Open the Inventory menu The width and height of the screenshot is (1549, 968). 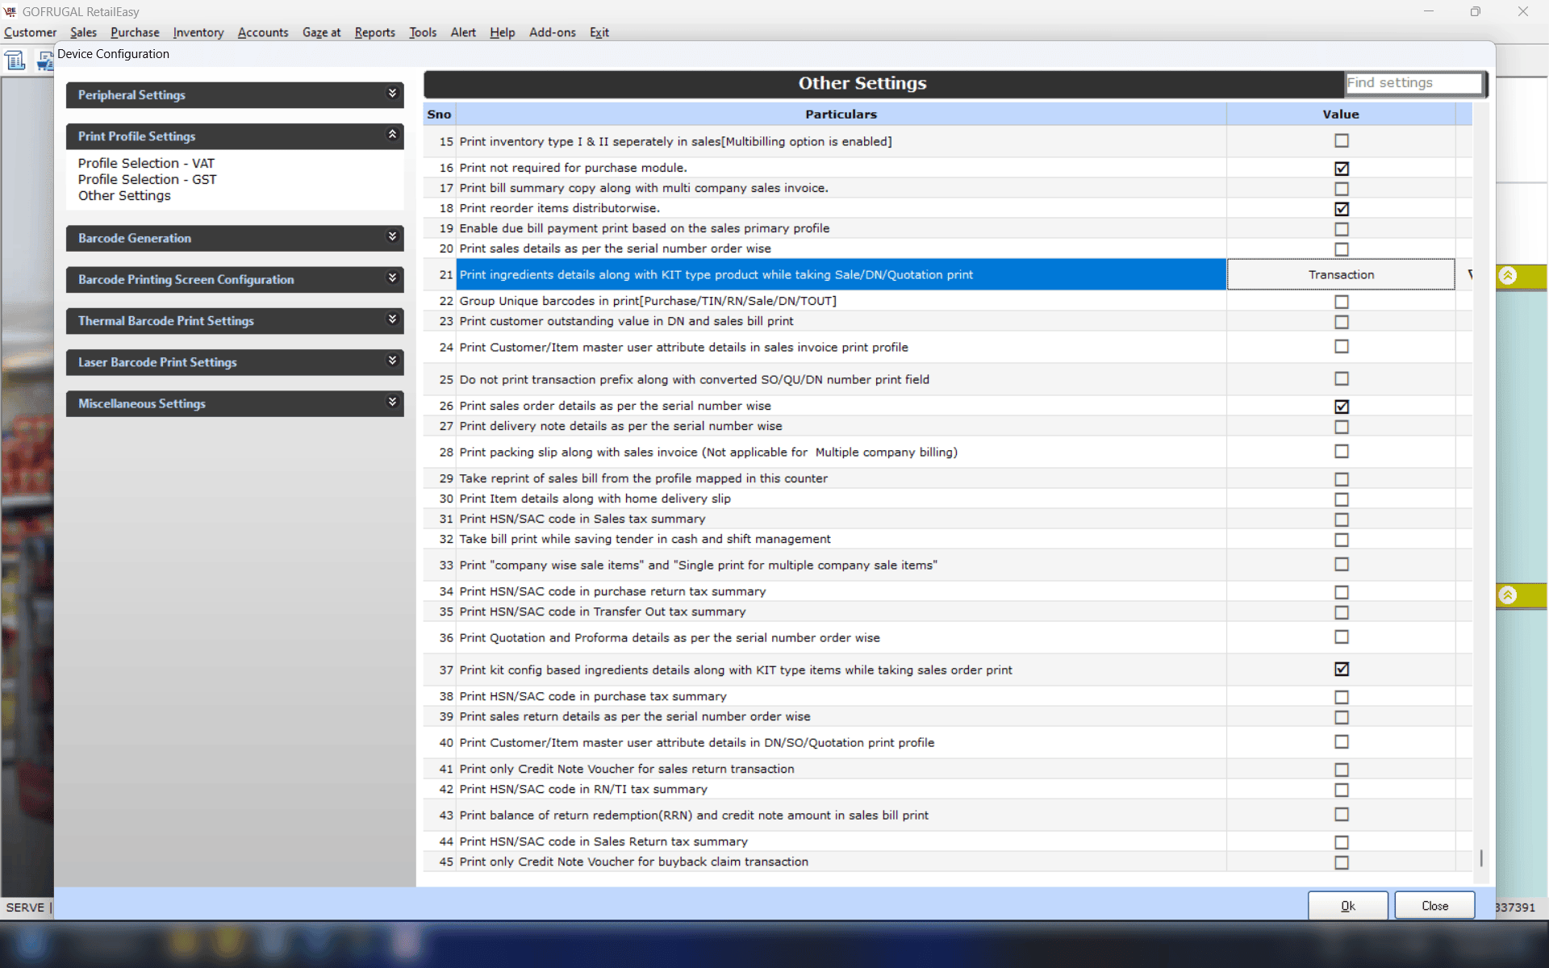click(198, 32)
